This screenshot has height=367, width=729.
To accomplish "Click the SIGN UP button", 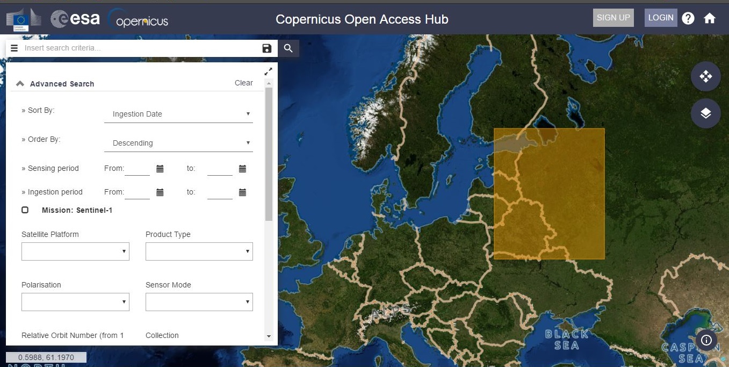I will (613, 18).
